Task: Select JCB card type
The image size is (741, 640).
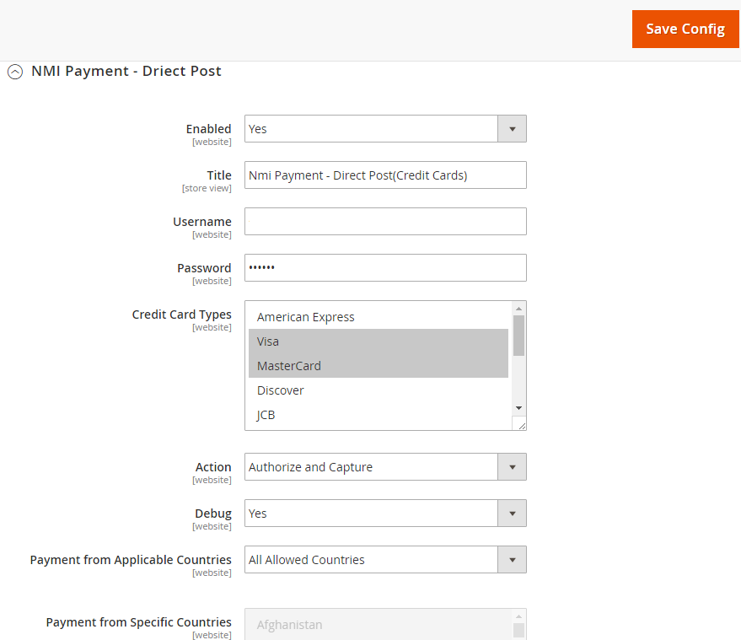Action: (x=379, y=415)
